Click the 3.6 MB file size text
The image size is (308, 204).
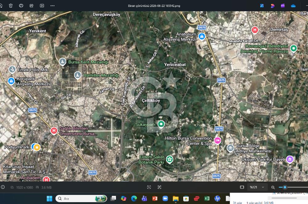(x=47, y=187)
